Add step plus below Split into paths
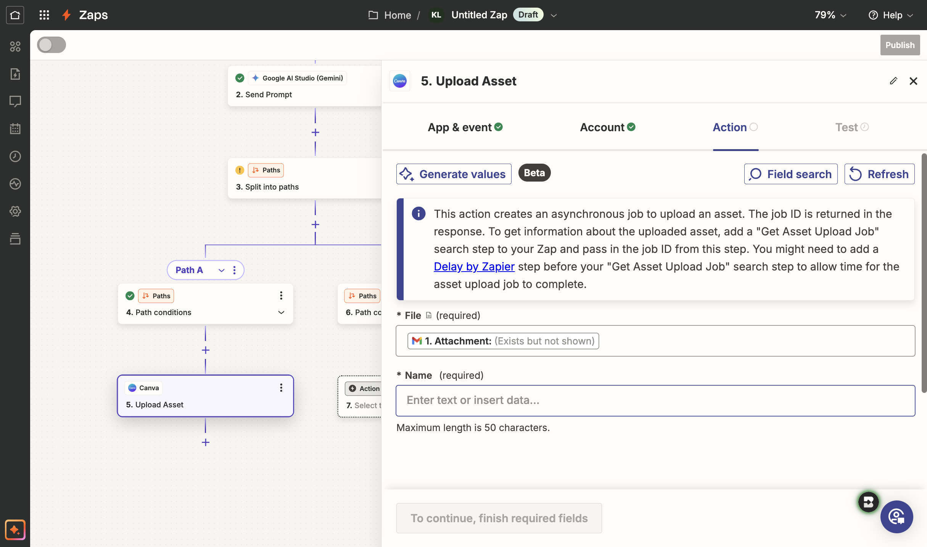The image size is (927, 547). 315,225
